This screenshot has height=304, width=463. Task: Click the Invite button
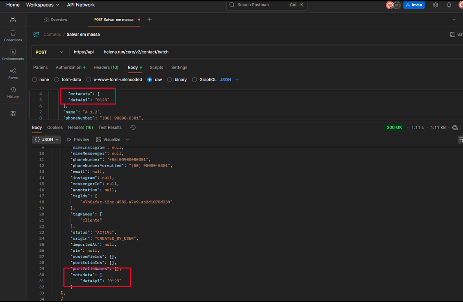414,5
